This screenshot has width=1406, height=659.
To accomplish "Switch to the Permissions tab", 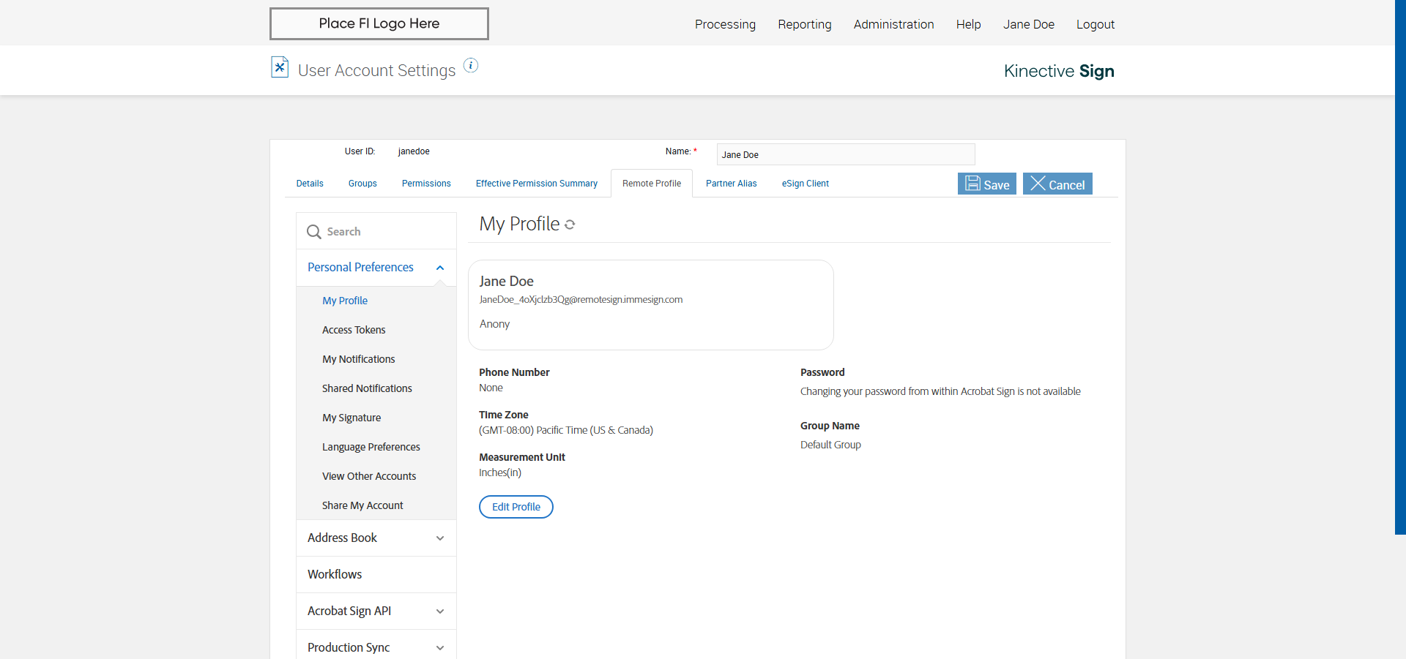I will point(426,184).
